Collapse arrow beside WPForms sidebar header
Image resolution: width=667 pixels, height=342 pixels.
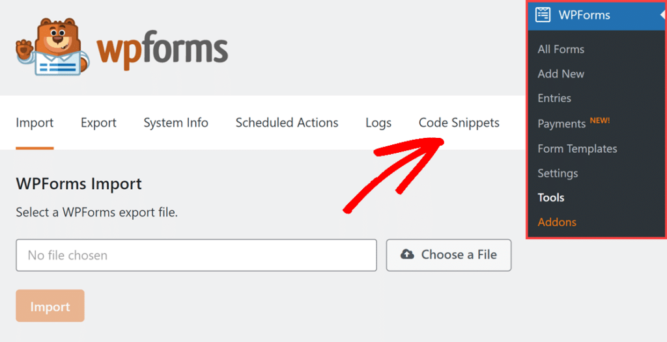(x=663, y=16)
